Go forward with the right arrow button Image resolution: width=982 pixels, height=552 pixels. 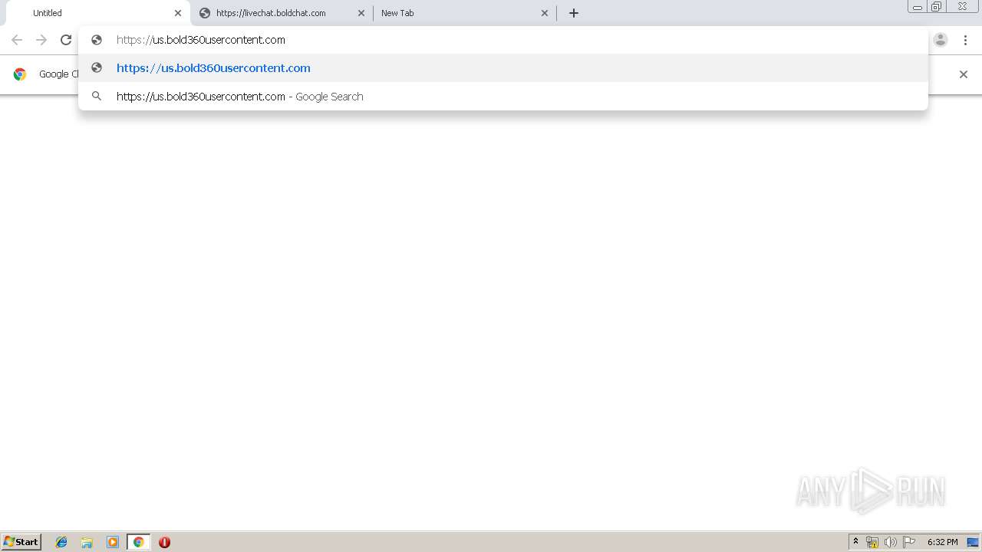pyautogui.click(x=41, y=40)
